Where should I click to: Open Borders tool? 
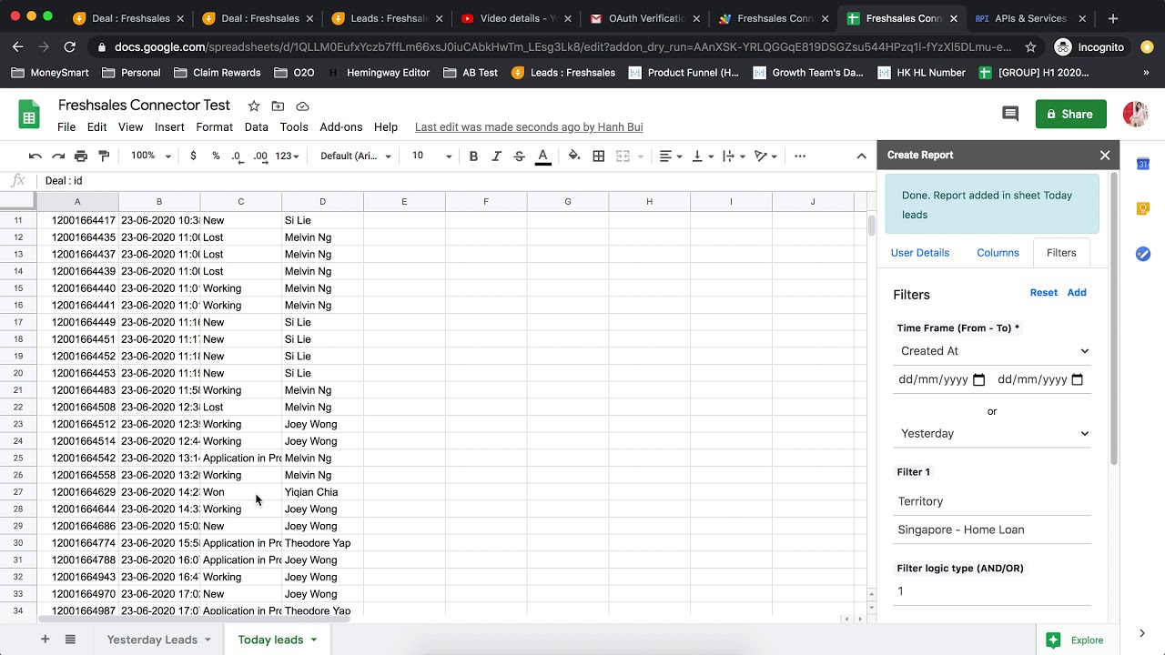pyautogui.click(x=599, y=156)
